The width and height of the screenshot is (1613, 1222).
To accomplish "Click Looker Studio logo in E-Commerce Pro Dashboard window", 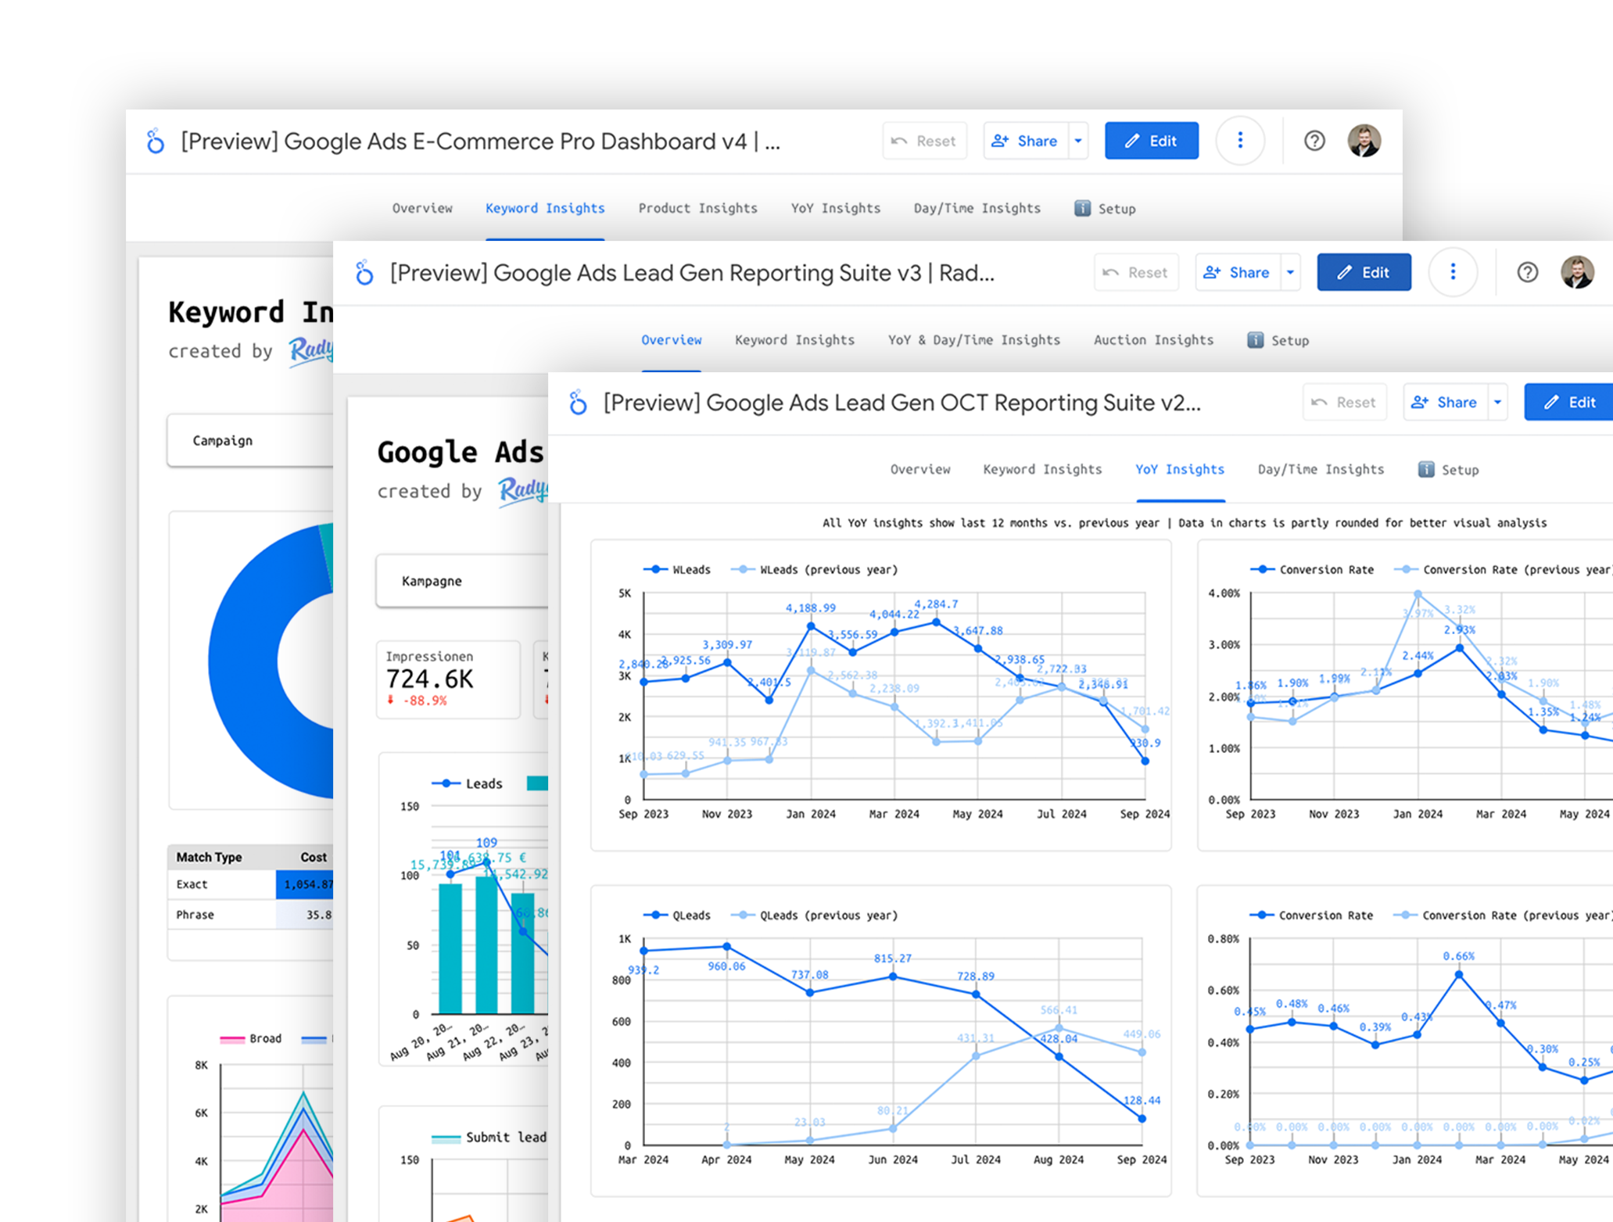I will pos(156,142).
